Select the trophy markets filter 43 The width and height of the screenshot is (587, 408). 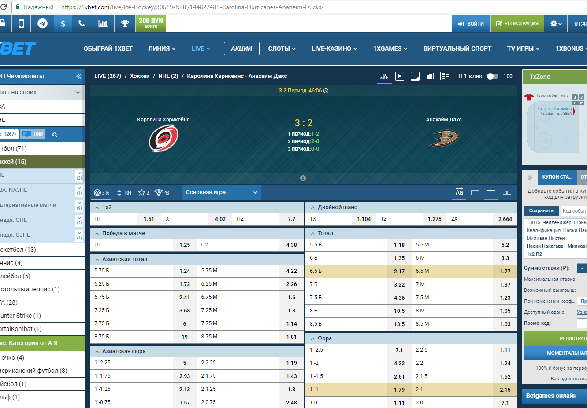point(162,192)
